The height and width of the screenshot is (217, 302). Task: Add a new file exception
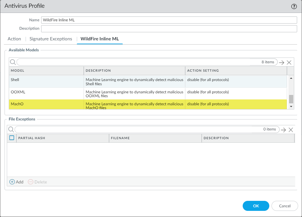[x=16, y=182]
